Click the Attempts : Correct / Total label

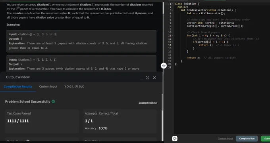click(101, 113)
